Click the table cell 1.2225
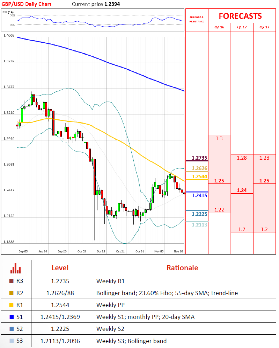The width and height of the screenshot is (279, 348). pyautogui.click(x=60, y=329)
